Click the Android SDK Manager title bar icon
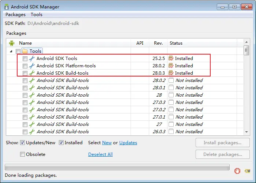This screenshot has height=183, width=256. click(x=7, y=7)
